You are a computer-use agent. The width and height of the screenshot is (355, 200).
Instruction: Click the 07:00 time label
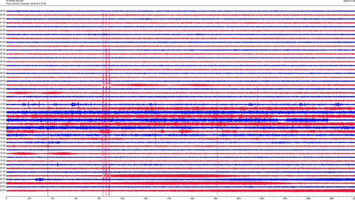pos(3,65)
